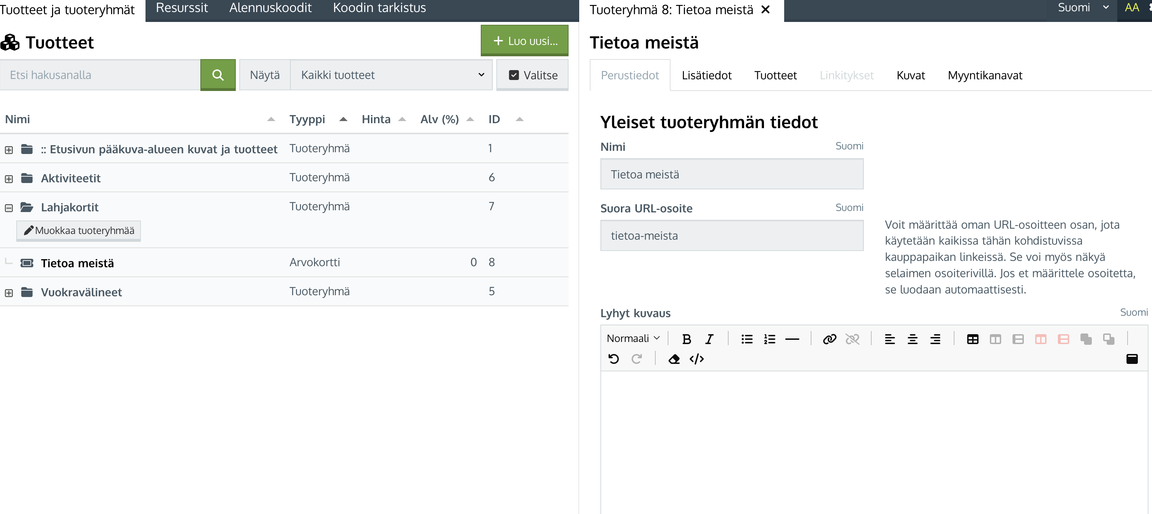Click the Etsi hakusanalla search field

(x=100, y=75)
